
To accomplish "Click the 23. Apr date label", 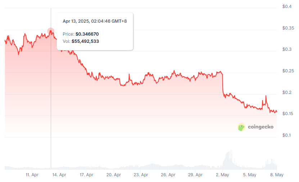I will pos(141,175).
